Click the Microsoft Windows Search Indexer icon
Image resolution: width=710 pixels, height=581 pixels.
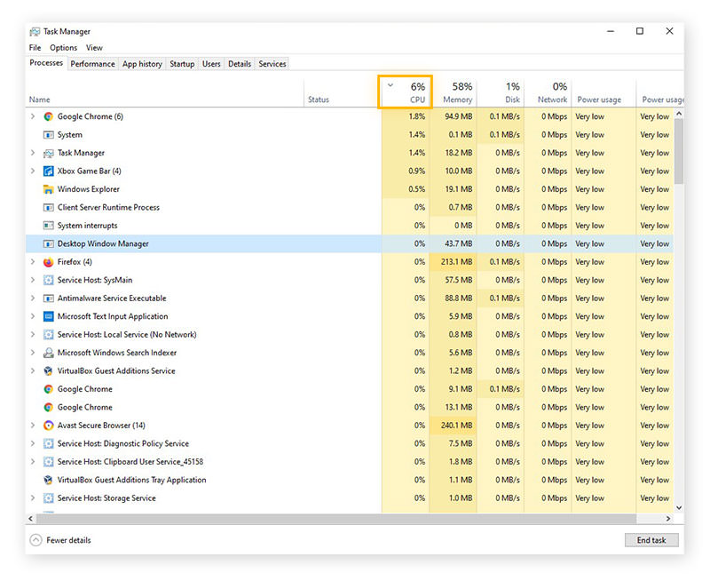pyautogui.click(x=49, y=353)
